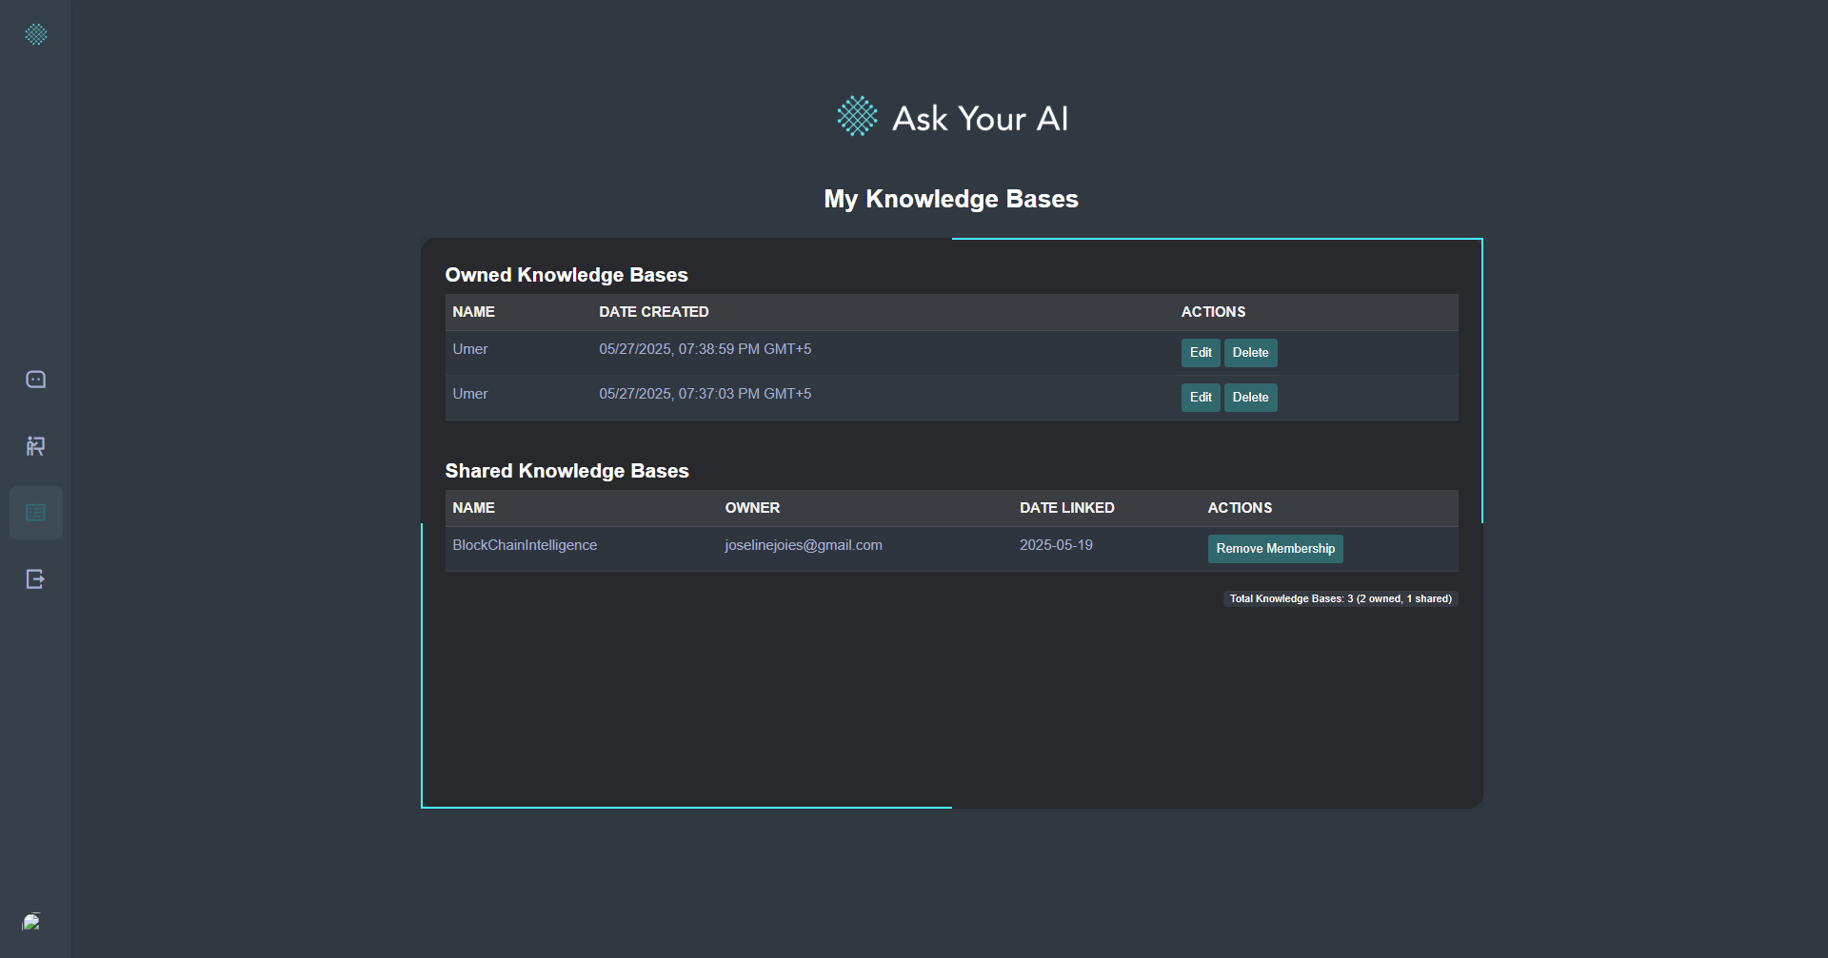Select the AI agent icon in the sidebar
This screenshot has height=958, width=1828.
[x=35, y=445]
